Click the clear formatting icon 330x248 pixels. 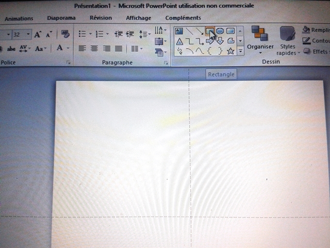[x=65, y=34]
